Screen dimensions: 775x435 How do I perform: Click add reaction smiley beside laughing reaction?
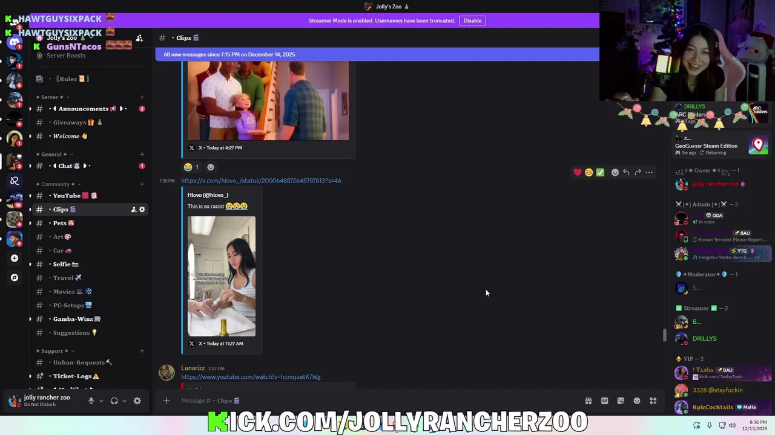point(211,167)
